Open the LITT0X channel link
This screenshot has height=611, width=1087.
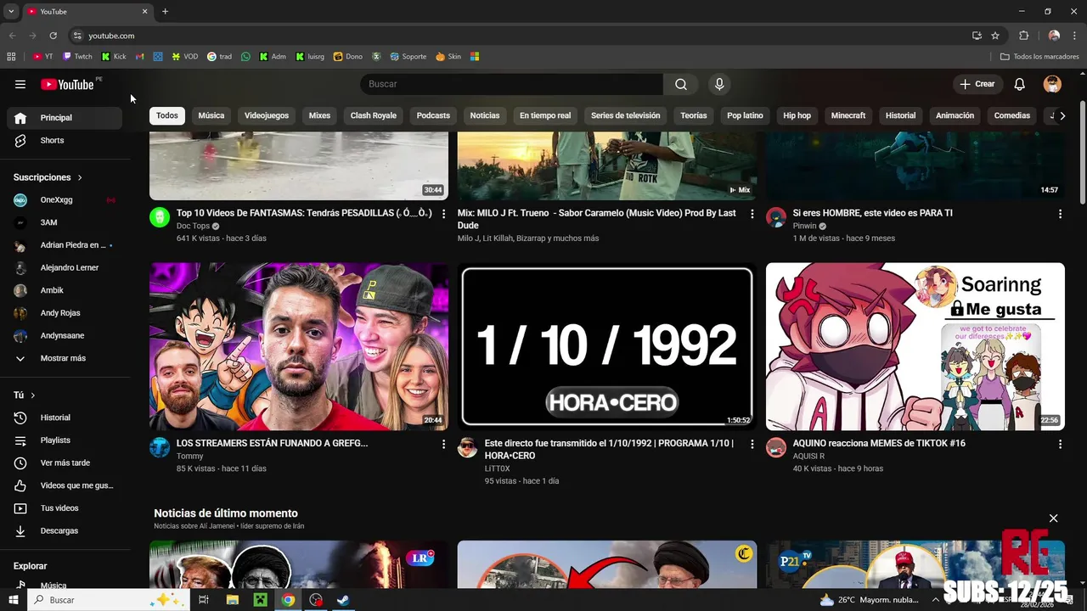tap(498, 468)
